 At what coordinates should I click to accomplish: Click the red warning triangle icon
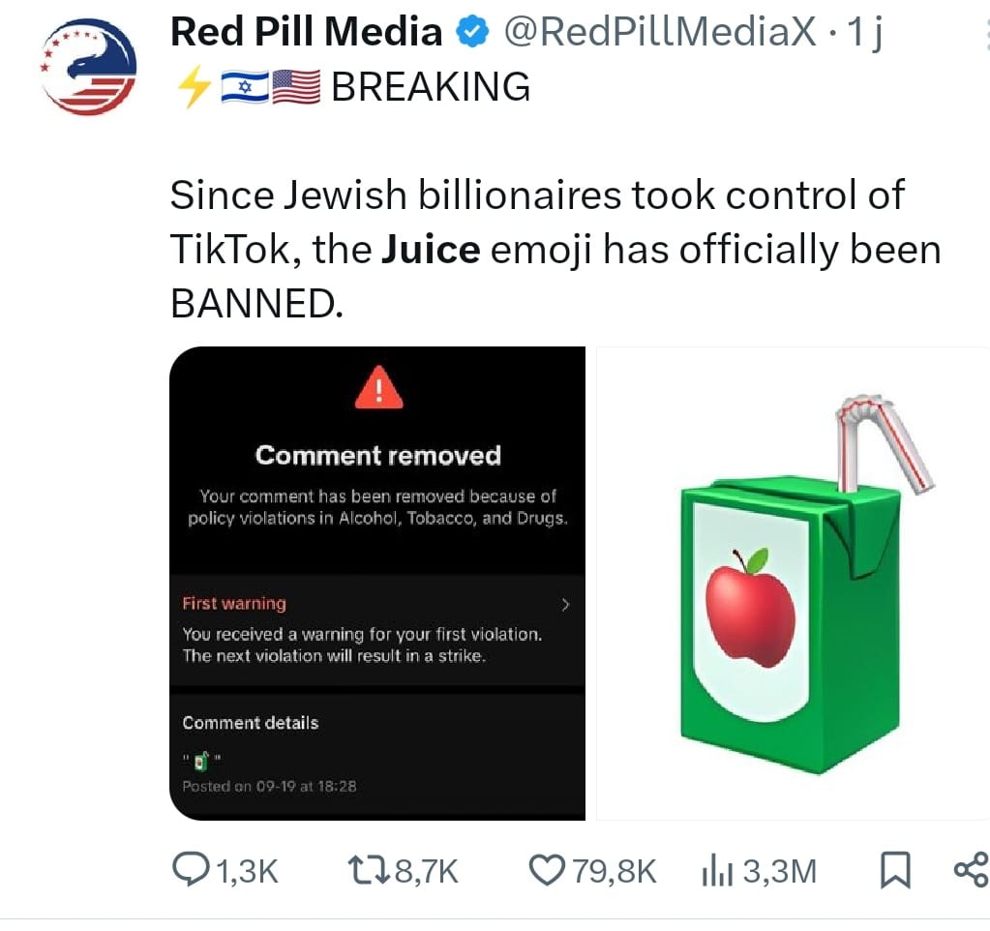[378, 390]
